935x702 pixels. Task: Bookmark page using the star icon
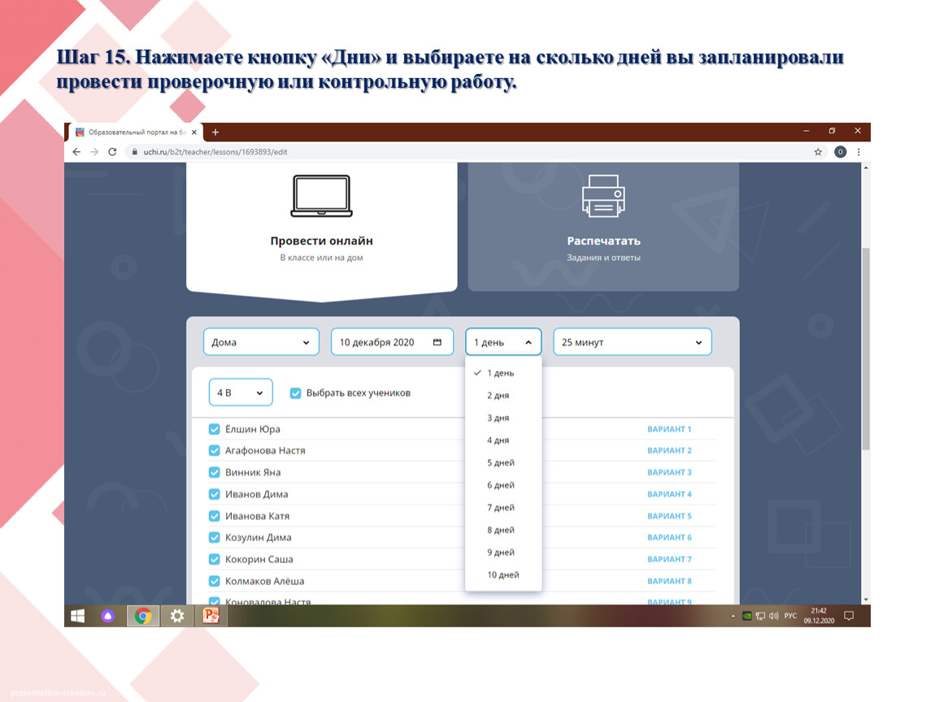[818, 152]
